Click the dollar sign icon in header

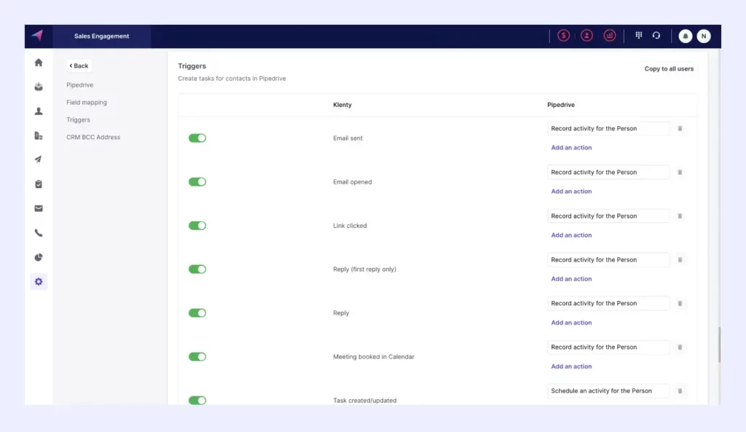563,36
